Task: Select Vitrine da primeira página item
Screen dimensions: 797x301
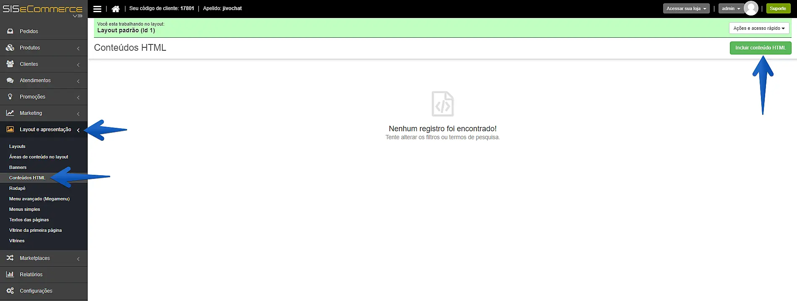Action: pos(35,230)
